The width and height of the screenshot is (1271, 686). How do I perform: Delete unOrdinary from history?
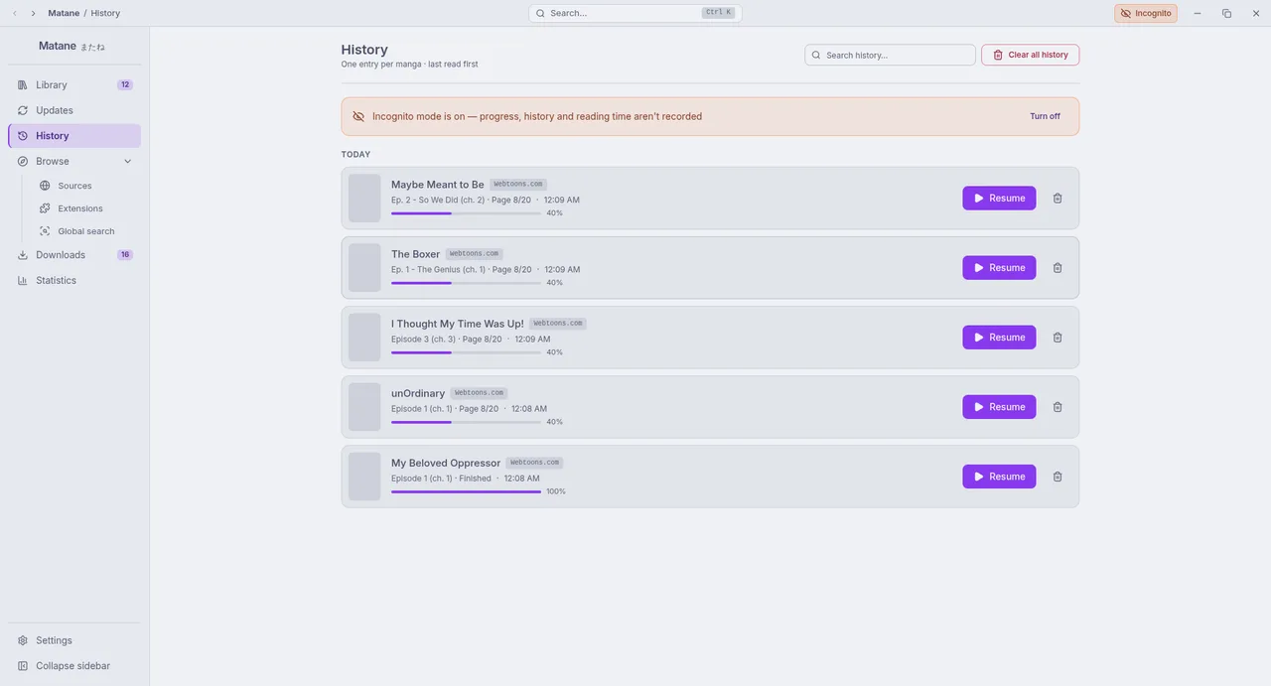click(x=1058, y=407)
